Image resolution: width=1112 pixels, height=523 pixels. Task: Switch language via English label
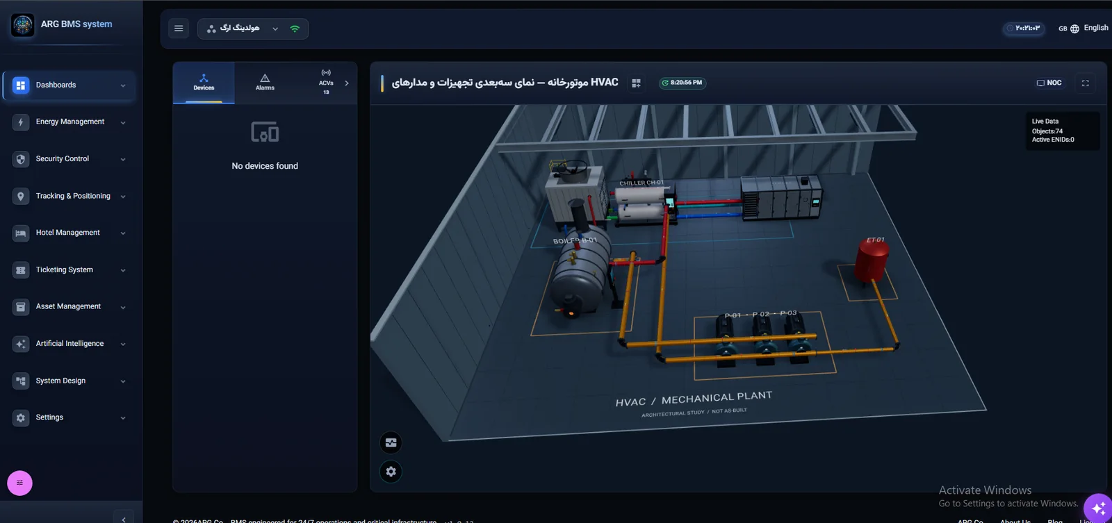(1096, 28)
